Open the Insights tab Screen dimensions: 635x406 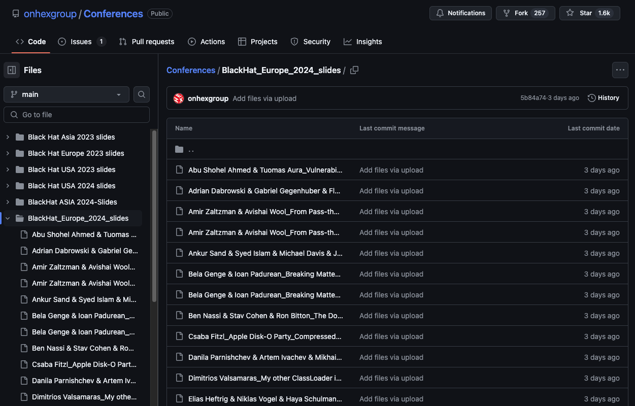pyautogui.click(x=362, y=42)
